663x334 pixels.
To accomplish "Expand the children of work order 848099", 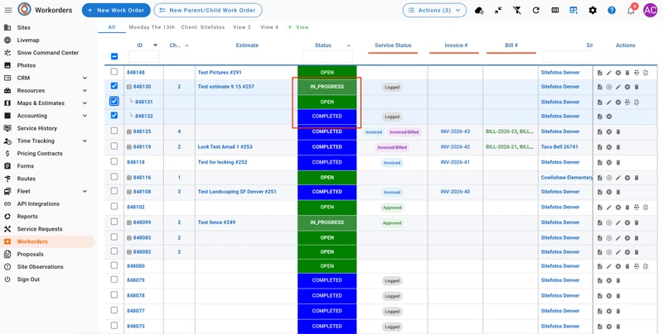I will pyautogui.click(x=129, y=222).
